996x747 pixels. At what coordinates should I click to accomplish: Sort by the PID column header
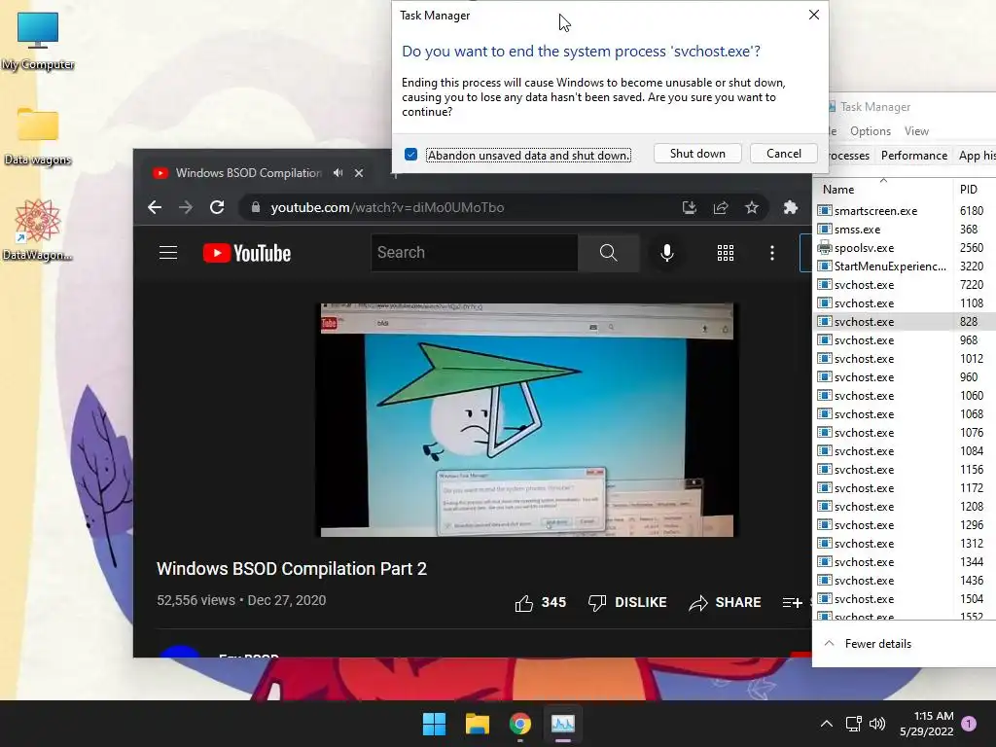[974, 189]
